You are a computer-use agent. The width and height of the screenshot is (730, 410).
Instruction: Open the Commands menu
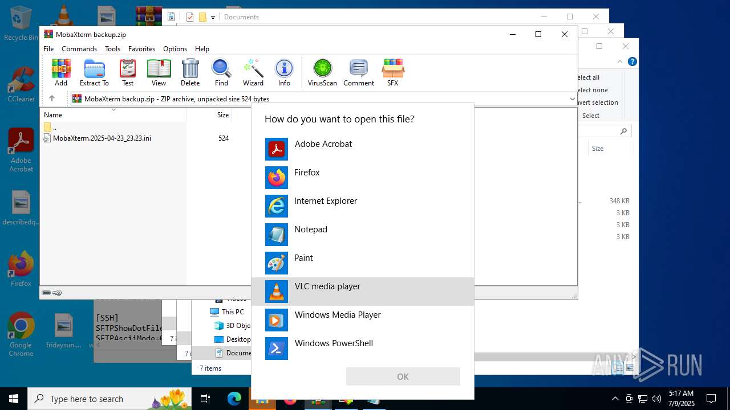[x=79, y=49]
